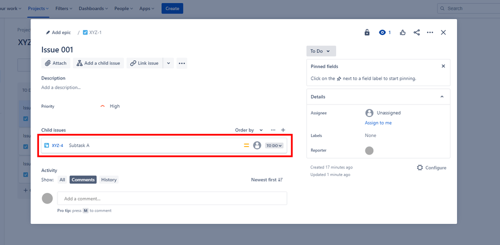Open the Dashboards menu
Image resolution: width=500 pixels, height=245 pixels.
tap(93, 8)
